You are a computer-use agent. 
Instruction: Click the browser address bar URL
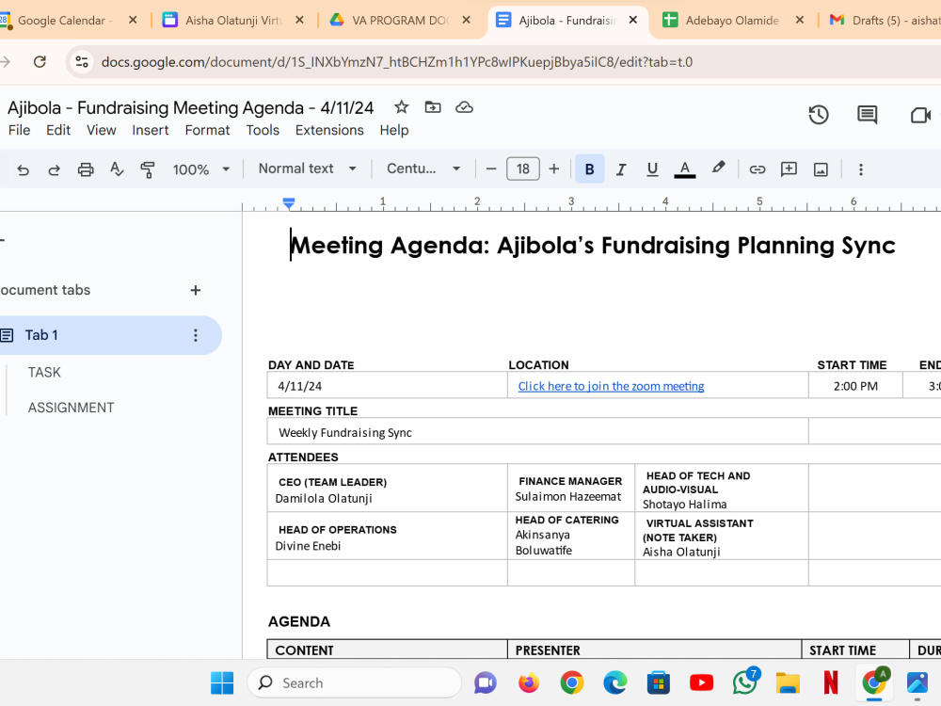coord(396,62)
